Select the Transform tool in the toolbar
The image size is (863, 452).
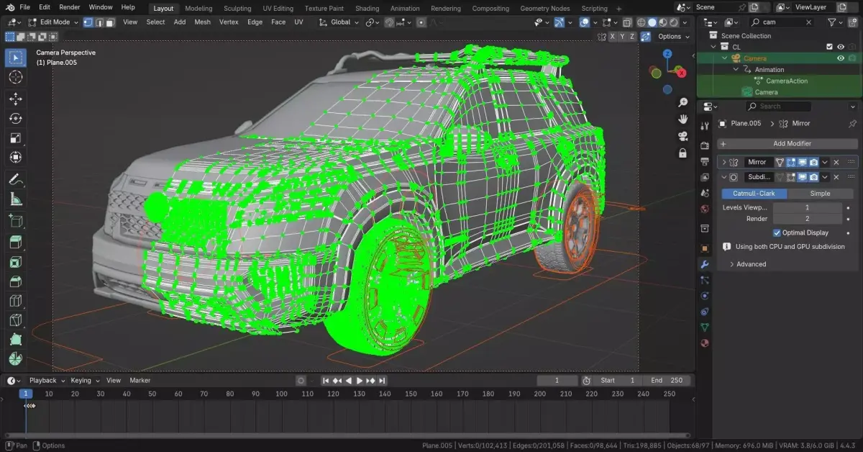tap(16, 158)
